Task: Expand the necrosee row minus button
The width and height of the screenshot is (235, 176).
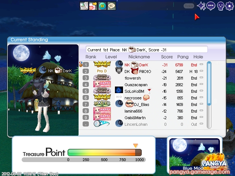Action: pyautogui.click(x=202, y=97)
